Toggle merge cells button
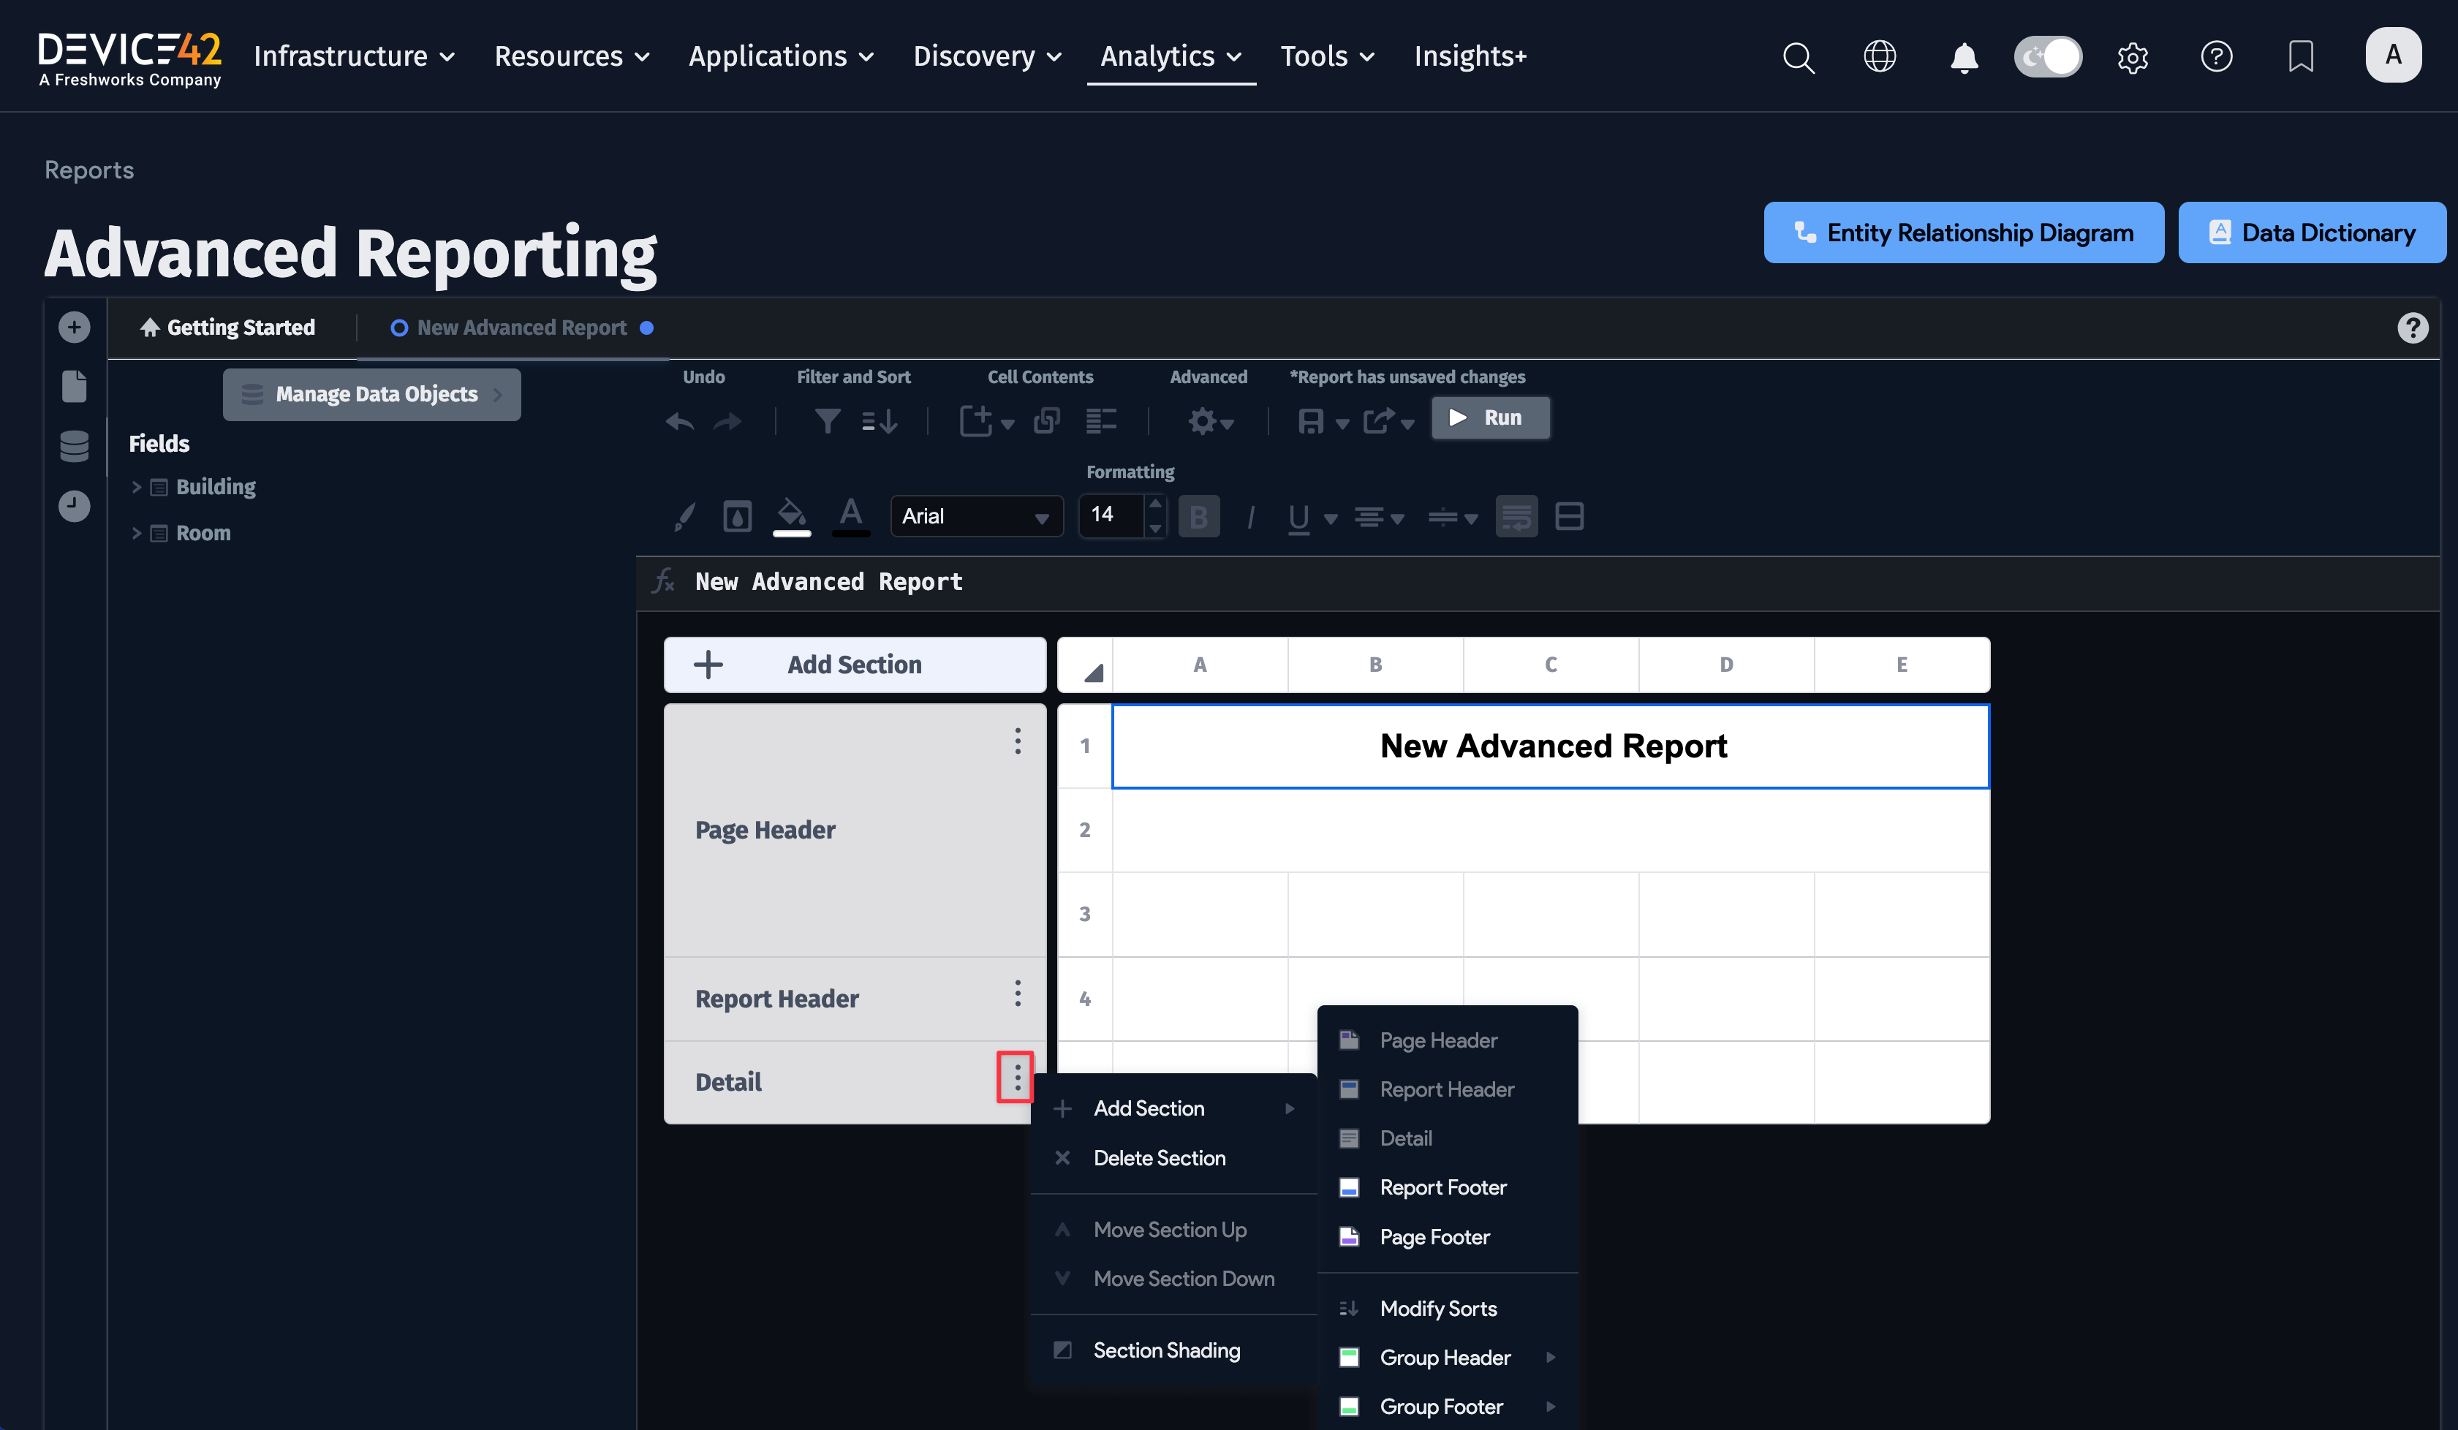2458x1430 pixels. coord(1568,516)
